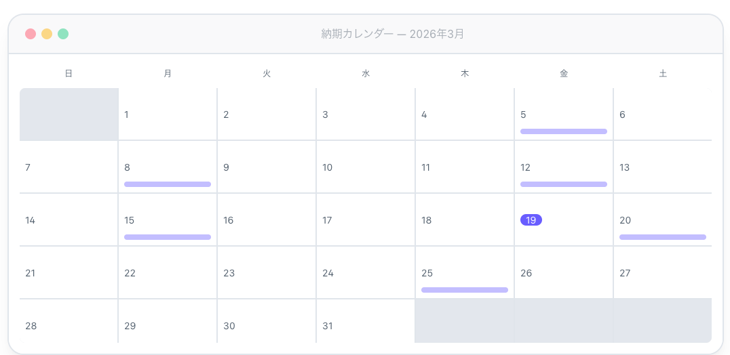Viewport: 730px width, 355px height.
Task: Open the event bar on March 12
Action: tap(563, 184)
